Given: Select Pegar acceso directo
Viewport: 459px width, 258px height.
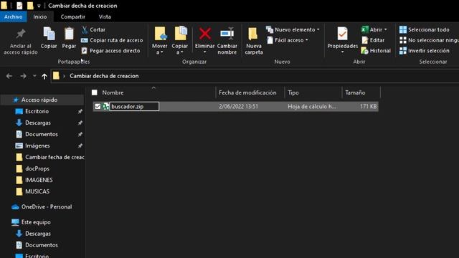Looking at the screenshot, I should coord(110,51).
